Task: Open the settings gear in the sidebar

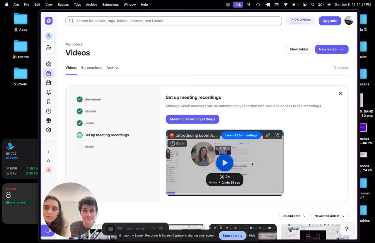Action: click(49, 130)
